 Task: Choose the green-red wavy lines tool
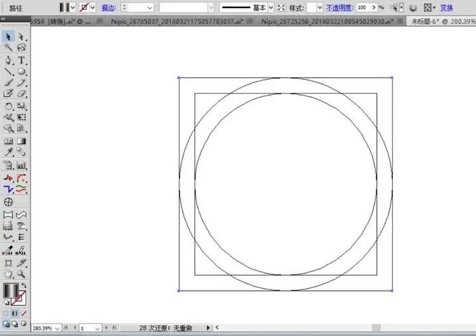click(21, 189)
